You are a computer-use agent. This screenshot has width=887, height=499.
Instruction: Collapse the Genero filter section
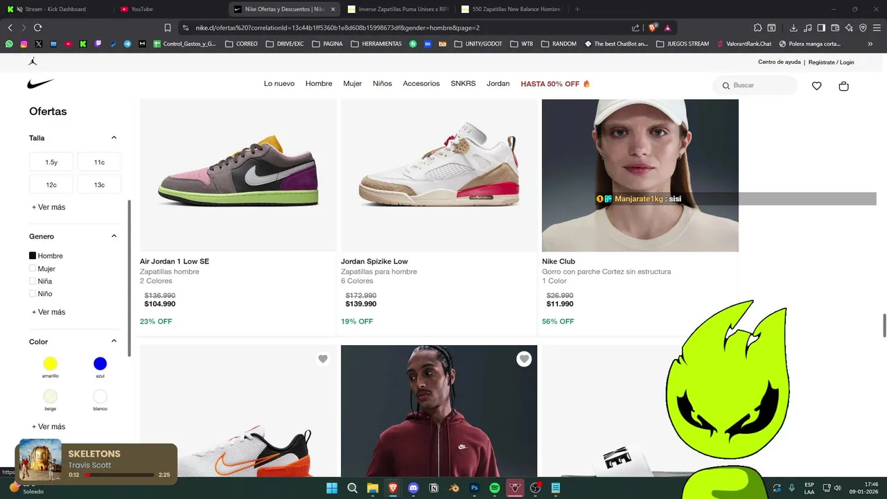pyautogui.click(x=114, y=236)
